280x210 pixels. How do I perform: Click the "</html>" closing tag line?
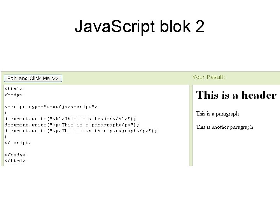tap(15, 161)
